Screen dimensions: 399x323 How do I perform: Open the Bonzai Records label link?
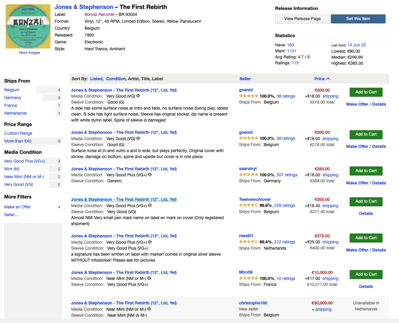pyautogui.click(x=99, y=15)
